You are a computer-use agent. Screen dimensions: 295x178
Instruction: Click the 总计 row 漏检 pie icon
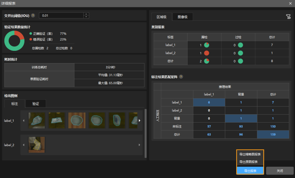(x=207, y=61)
